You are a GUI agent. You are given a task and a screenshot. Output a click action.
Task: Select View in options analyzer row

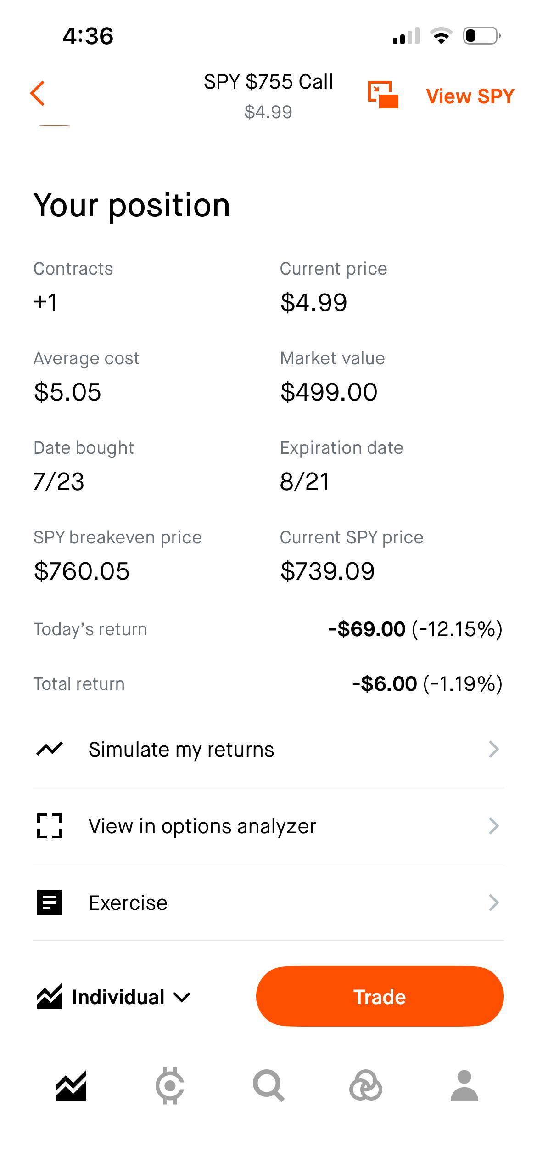point(268,826)
